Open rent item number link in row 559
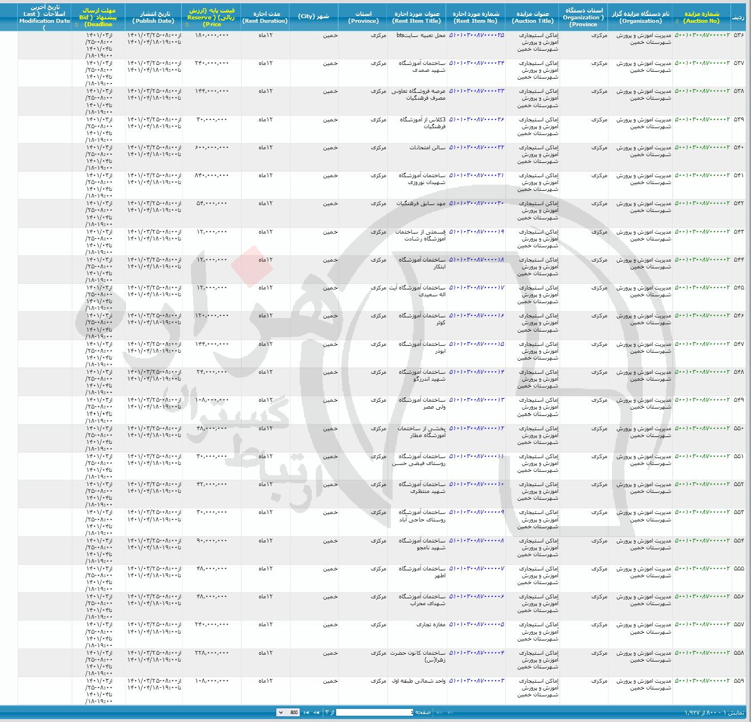 (x=476, y=681)
